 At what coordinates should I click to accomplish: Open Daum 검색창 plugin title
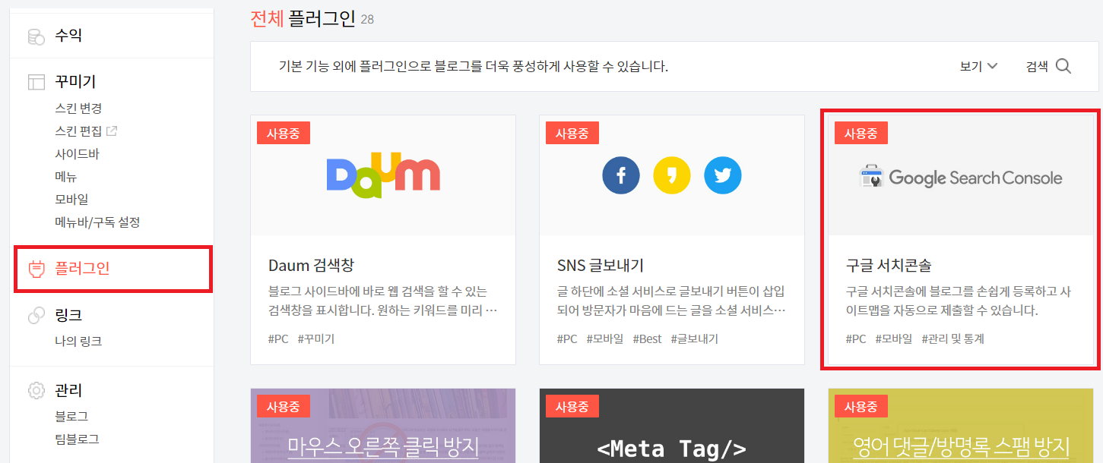tap(311, 266)
